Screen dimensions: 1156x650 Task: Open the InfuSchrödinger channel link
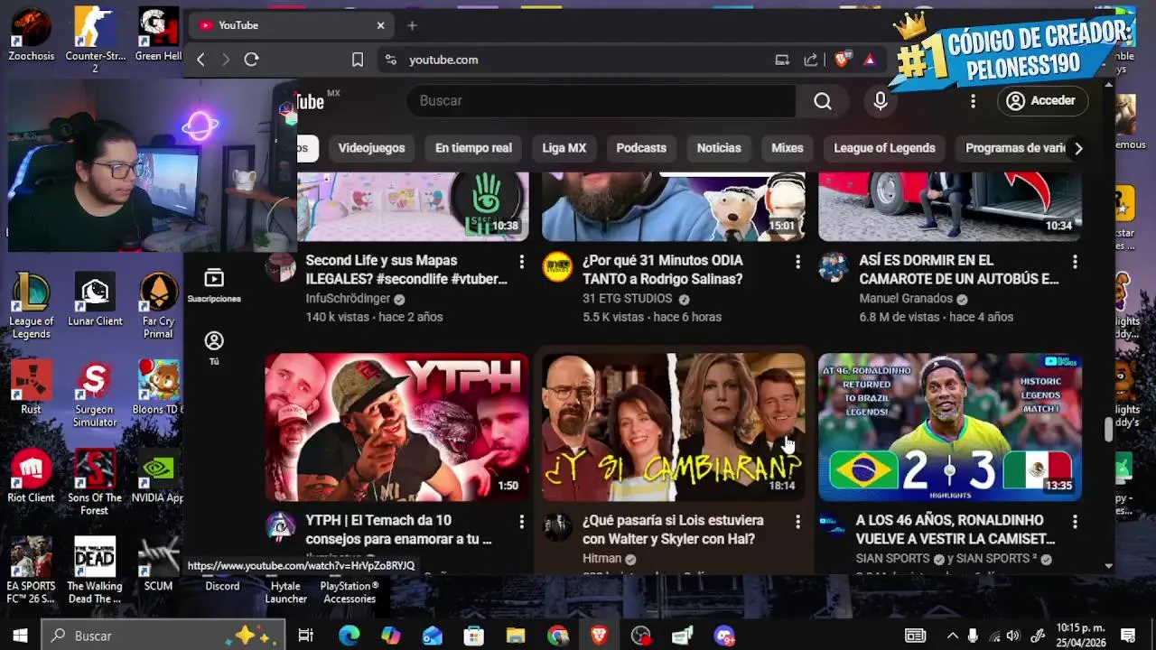click(348, 299)
